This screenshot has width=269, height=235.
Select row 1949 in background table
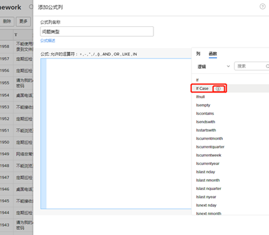coord(17,154)
